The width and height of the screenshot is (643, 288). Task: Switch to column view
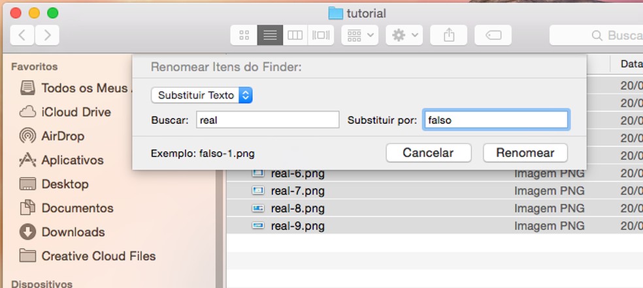[295, 35]
